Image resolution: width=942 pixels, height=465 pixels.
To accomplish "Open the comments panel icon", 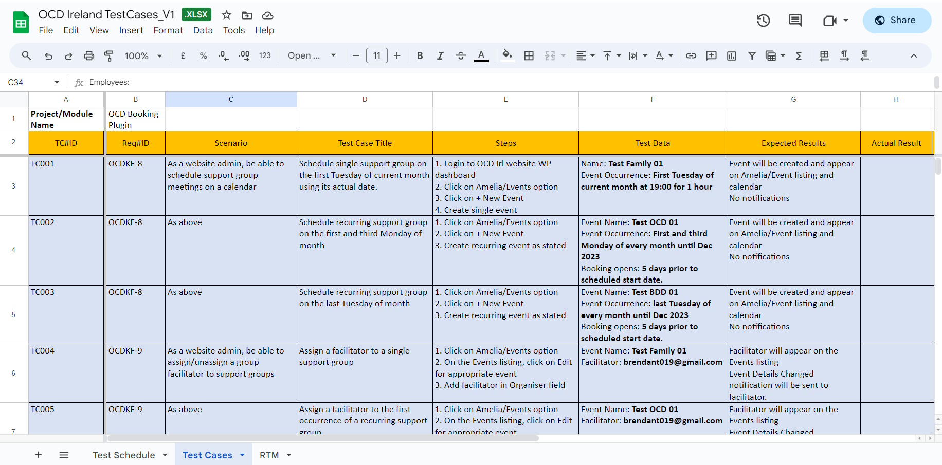I will pos(795,21).
